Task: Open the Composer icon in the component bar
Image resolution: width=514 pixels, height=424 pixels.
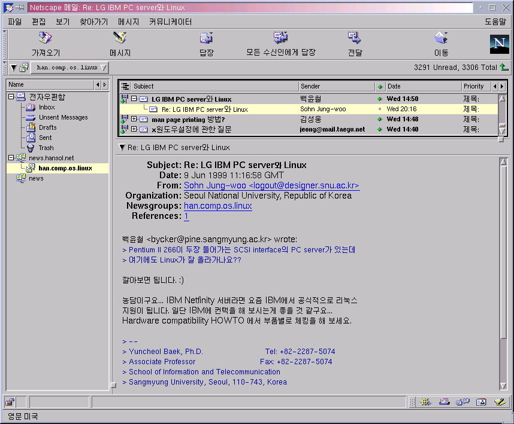Action: [x=498, y=402]
